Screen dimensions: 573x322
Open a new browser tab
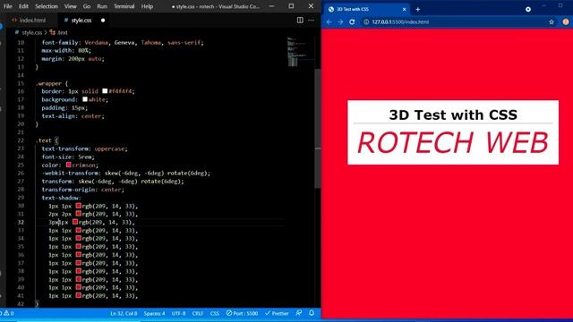[418, 10]
